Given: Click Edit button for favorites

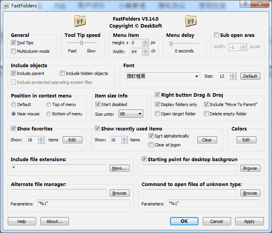Looking at the screenshot, I should pos(72,140).
